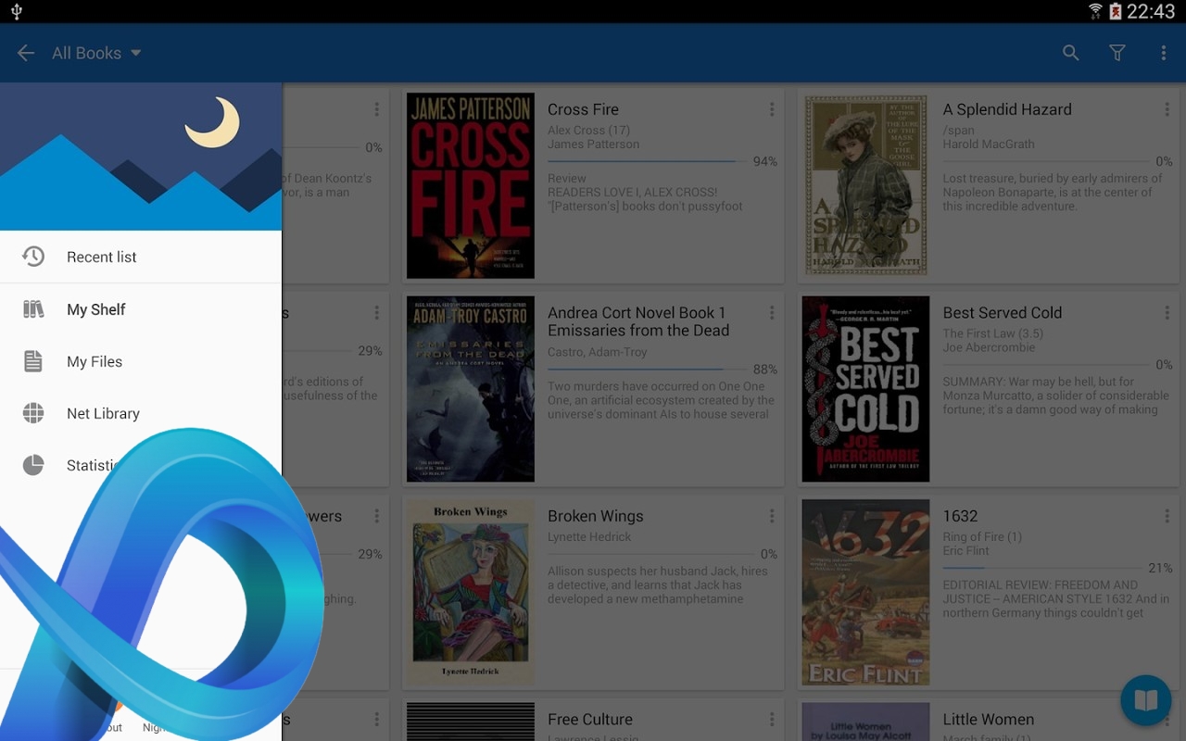Open My Shelf in the drawer
The width and height of the screenshot is (1186, 741).
tap(141, 309)
